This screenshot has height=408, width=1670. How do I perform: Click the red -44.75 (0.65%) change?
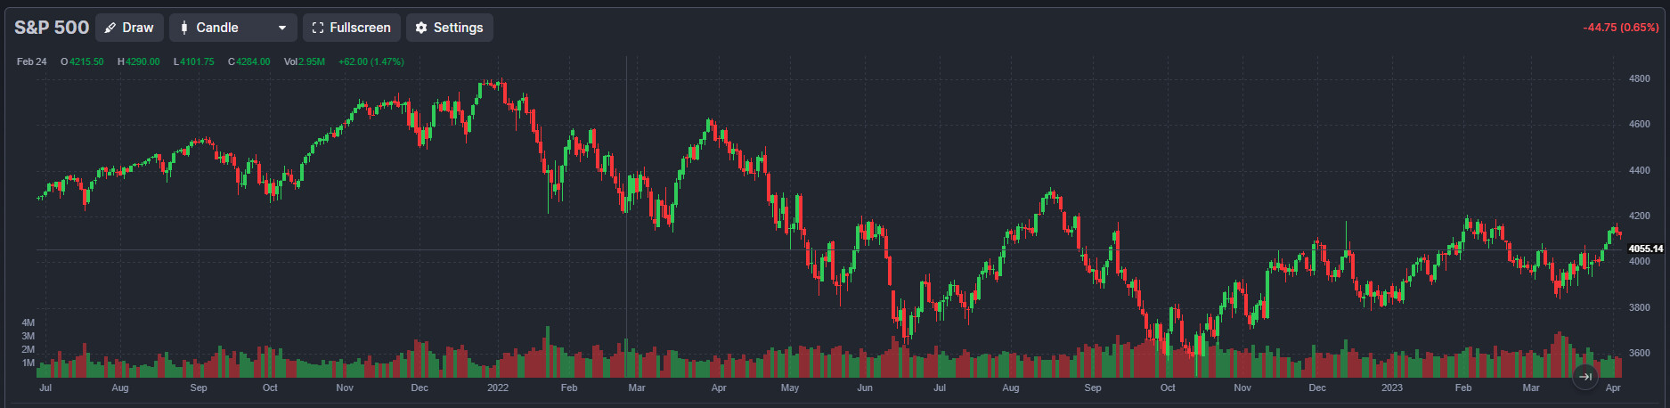click(x=1620, y=28)
